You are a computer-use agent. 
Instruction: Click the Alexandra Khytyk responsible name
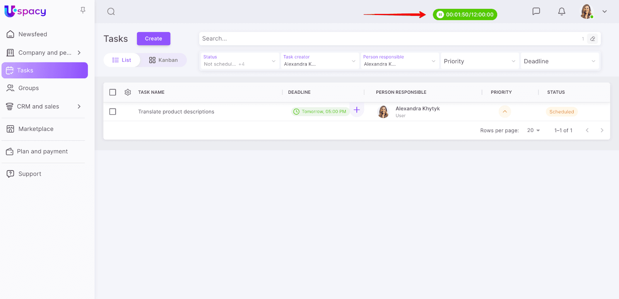417,108
